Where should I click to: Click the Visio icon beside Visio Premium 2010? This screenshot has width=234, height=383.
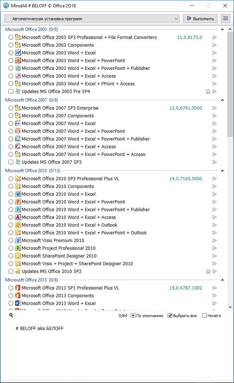(x=18, y=240)
